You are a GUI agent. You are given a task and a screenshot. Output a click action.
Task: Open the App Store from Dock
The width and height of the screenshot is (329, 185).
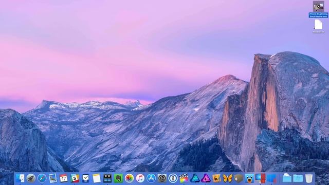151,178
